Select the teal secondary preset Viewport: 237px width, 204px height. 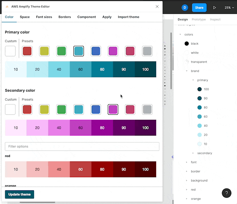[79, 109]
